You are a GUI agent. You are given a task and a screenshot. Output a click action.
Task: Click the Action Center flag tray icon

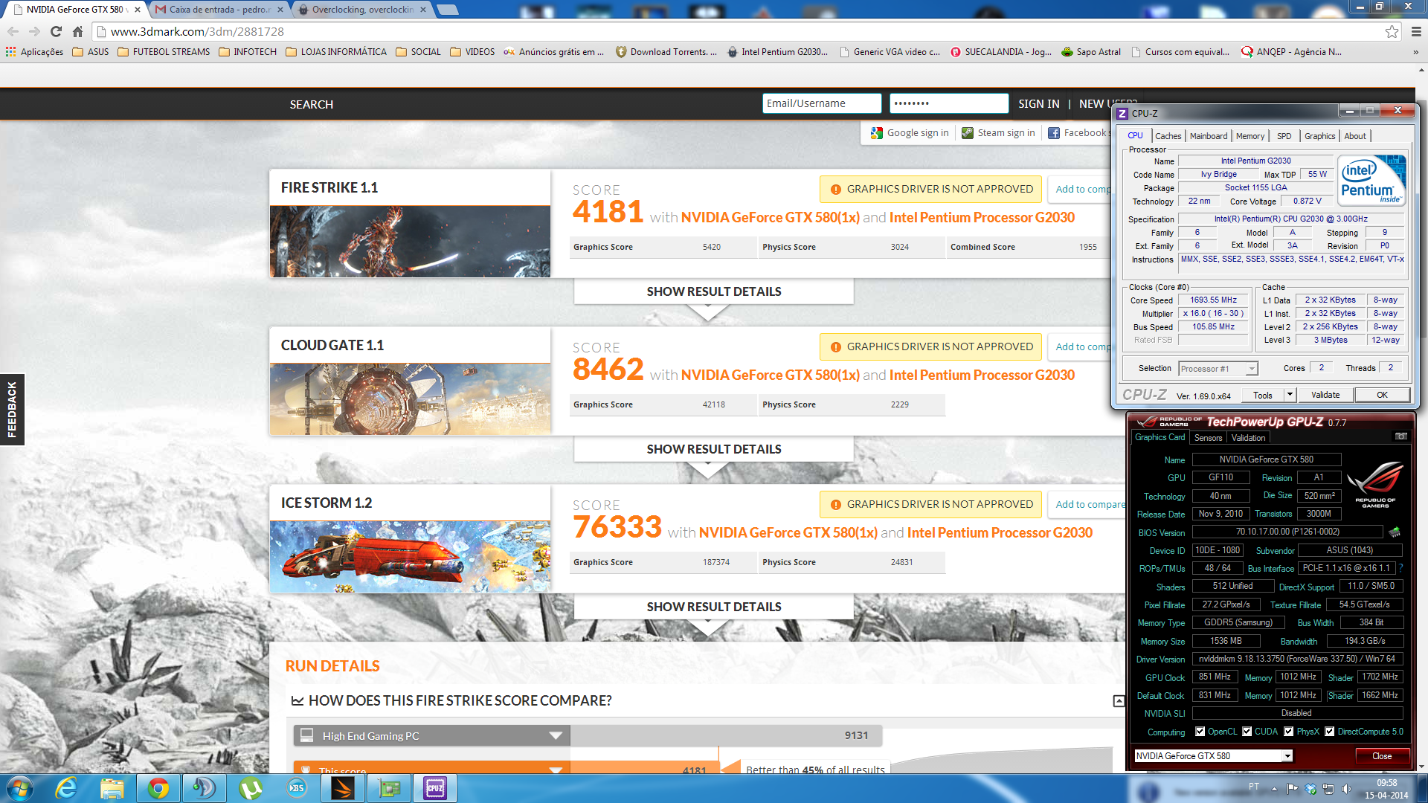pos(1292,788)
